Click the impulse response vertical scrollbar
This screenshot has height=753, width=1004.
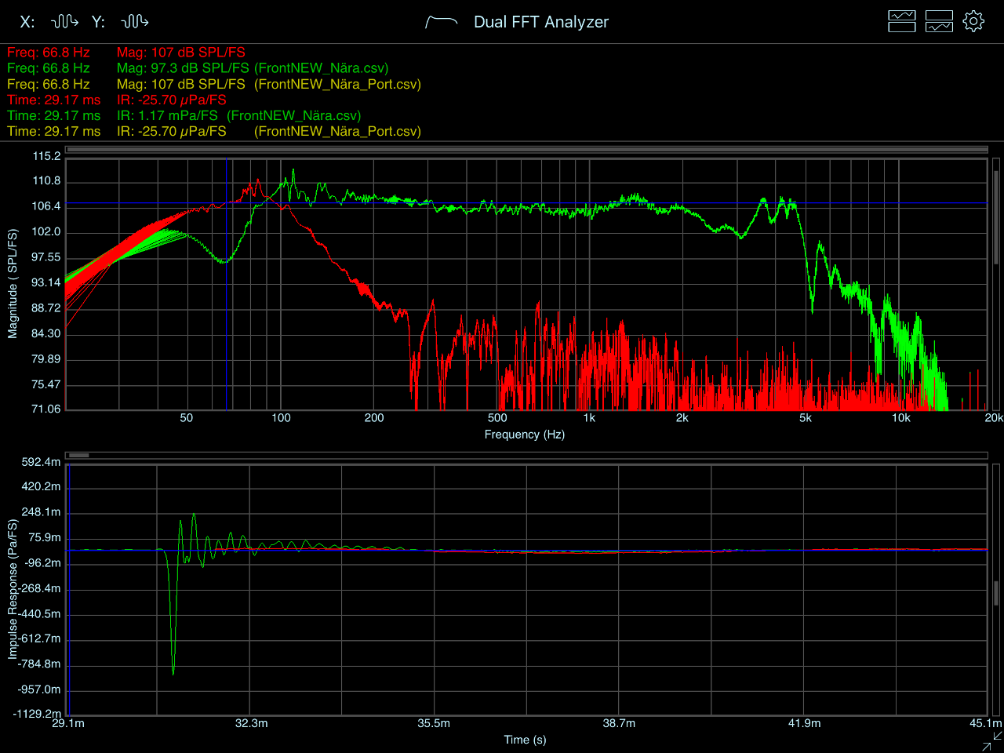pyautogui.click(x=996, y=589)
